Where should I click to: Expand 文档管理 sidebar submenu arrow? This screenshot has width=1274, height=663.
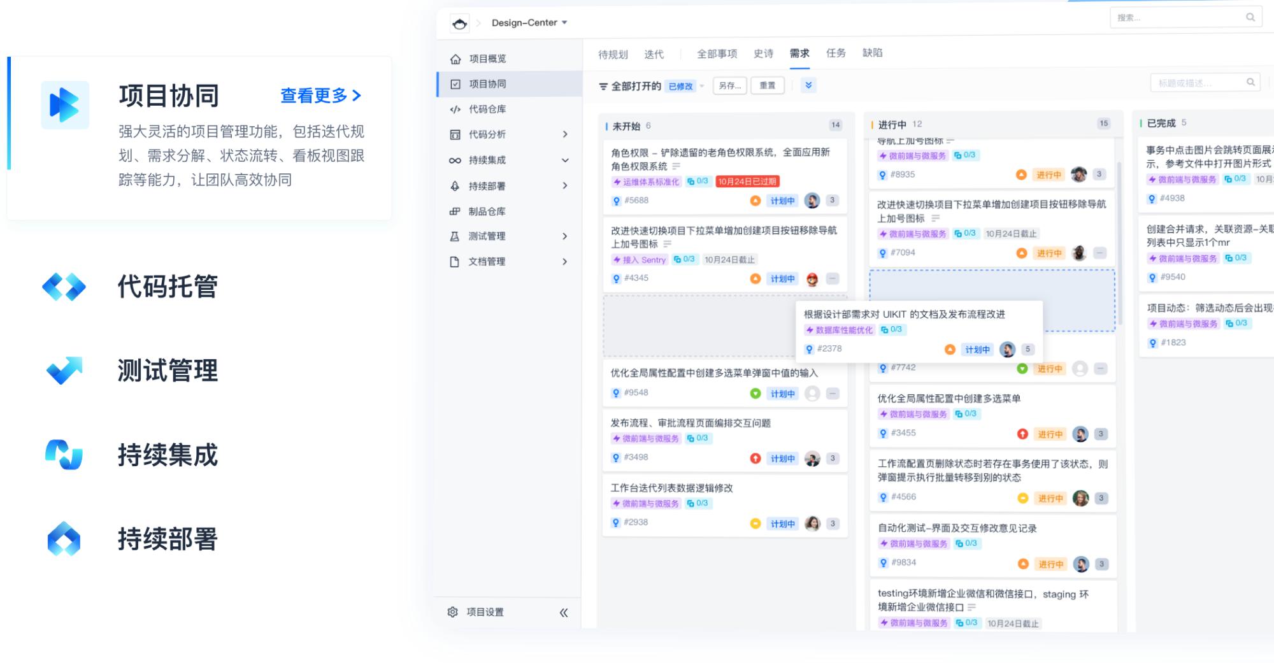[565, 262]
